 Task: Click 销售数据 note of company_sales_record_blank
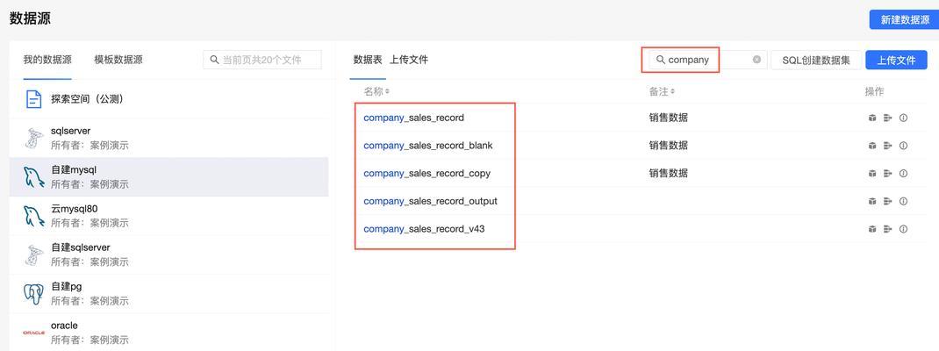pos(669,146)
